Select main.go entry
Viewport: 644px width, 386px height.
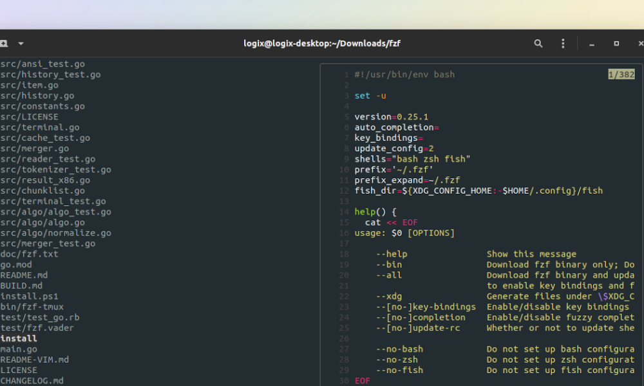coord(19,349)
